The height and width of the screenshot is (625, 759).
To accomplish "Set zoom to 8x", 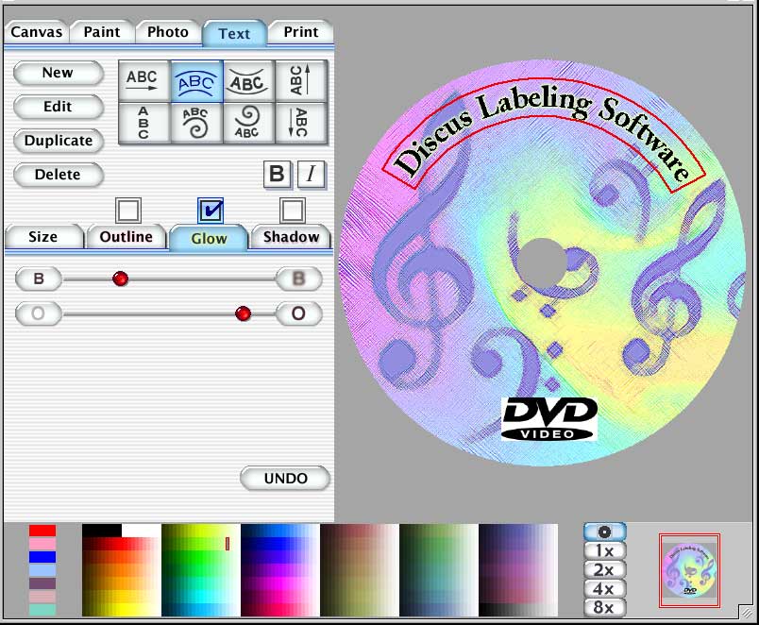I will pyautogui.click(x=604, y=607).
